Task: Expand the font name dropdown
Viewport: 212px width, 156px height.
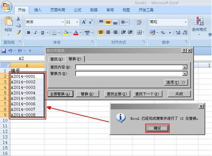Action: tap(63, 22)
